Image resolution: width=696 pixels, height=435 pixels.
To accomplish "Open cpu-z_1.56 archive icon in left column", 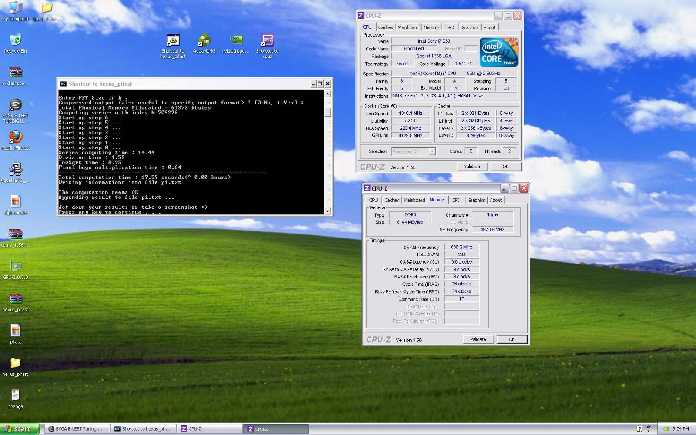I will 15,238.
